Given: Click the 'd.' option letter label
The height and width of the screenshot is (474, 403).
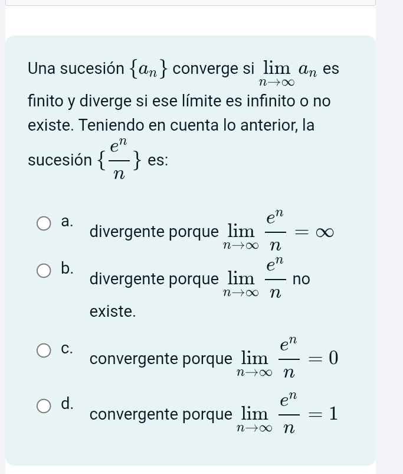Looking at the screenshot, I should (67, 405).
